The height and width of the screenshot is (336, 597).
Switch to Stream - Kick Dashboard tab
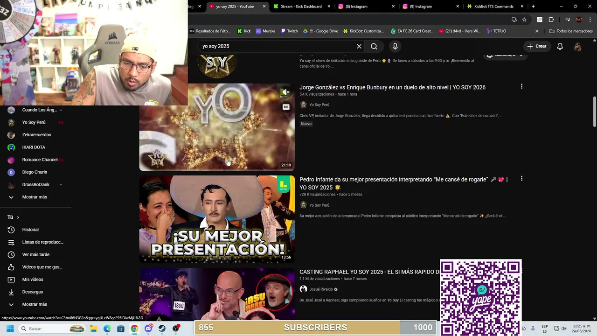tap(301, 7)
